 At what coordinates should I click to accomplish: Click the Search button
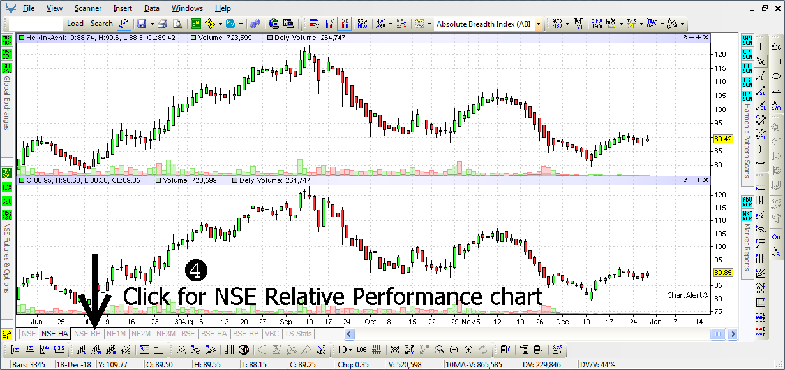[101, 24]
